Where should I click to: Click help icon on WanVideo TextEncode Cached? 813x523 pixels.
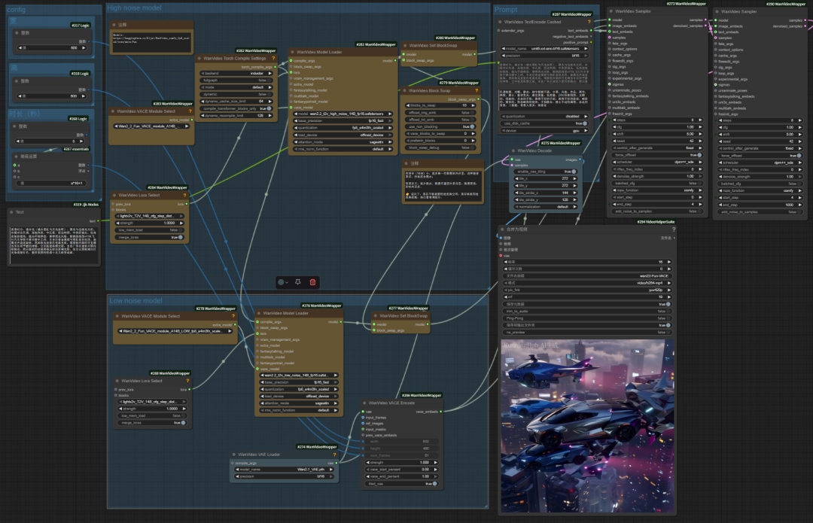coord(589,22)
